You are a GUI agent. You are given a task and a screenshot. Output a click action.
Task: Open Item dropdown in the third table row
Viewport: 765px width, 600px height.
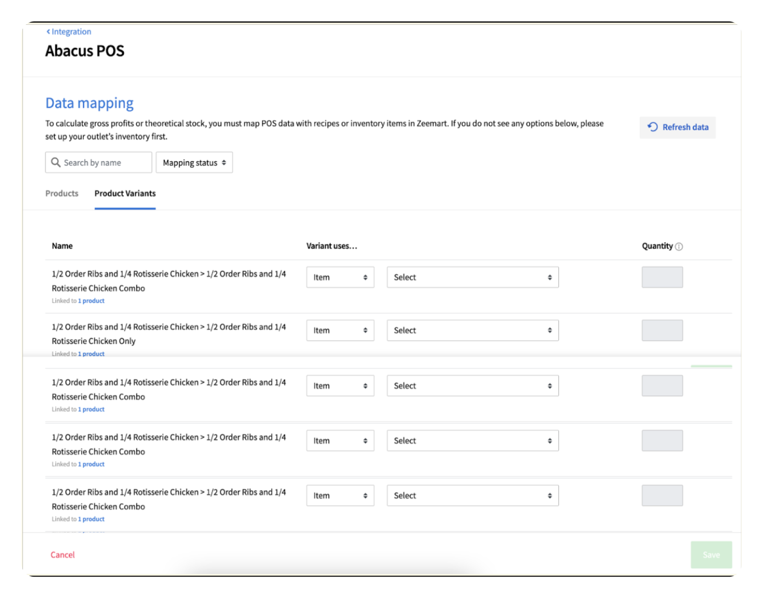tap(340, 386)
